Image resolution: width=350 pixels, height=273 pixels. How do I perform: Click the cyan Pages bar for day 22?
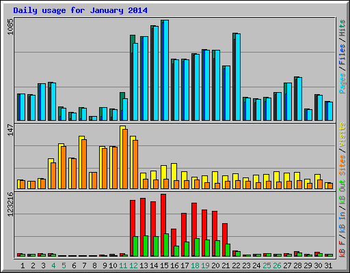238,77
